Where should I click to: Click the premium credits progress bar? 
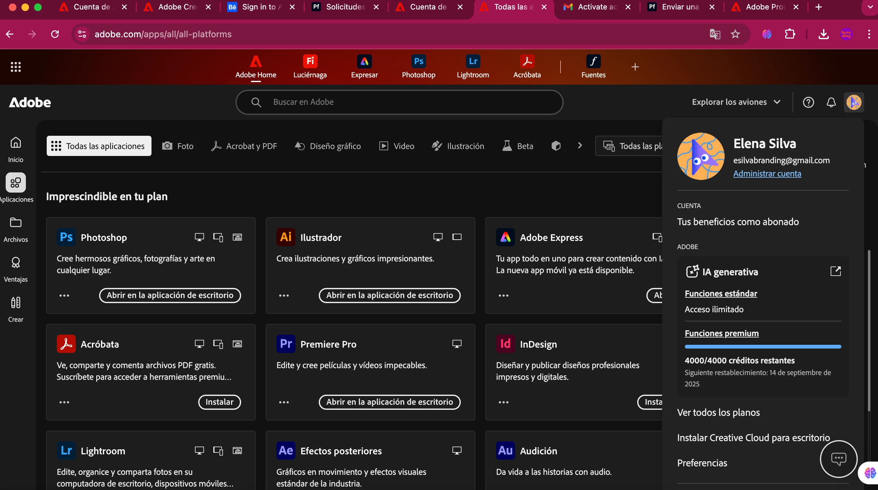(x=762, y=346)
